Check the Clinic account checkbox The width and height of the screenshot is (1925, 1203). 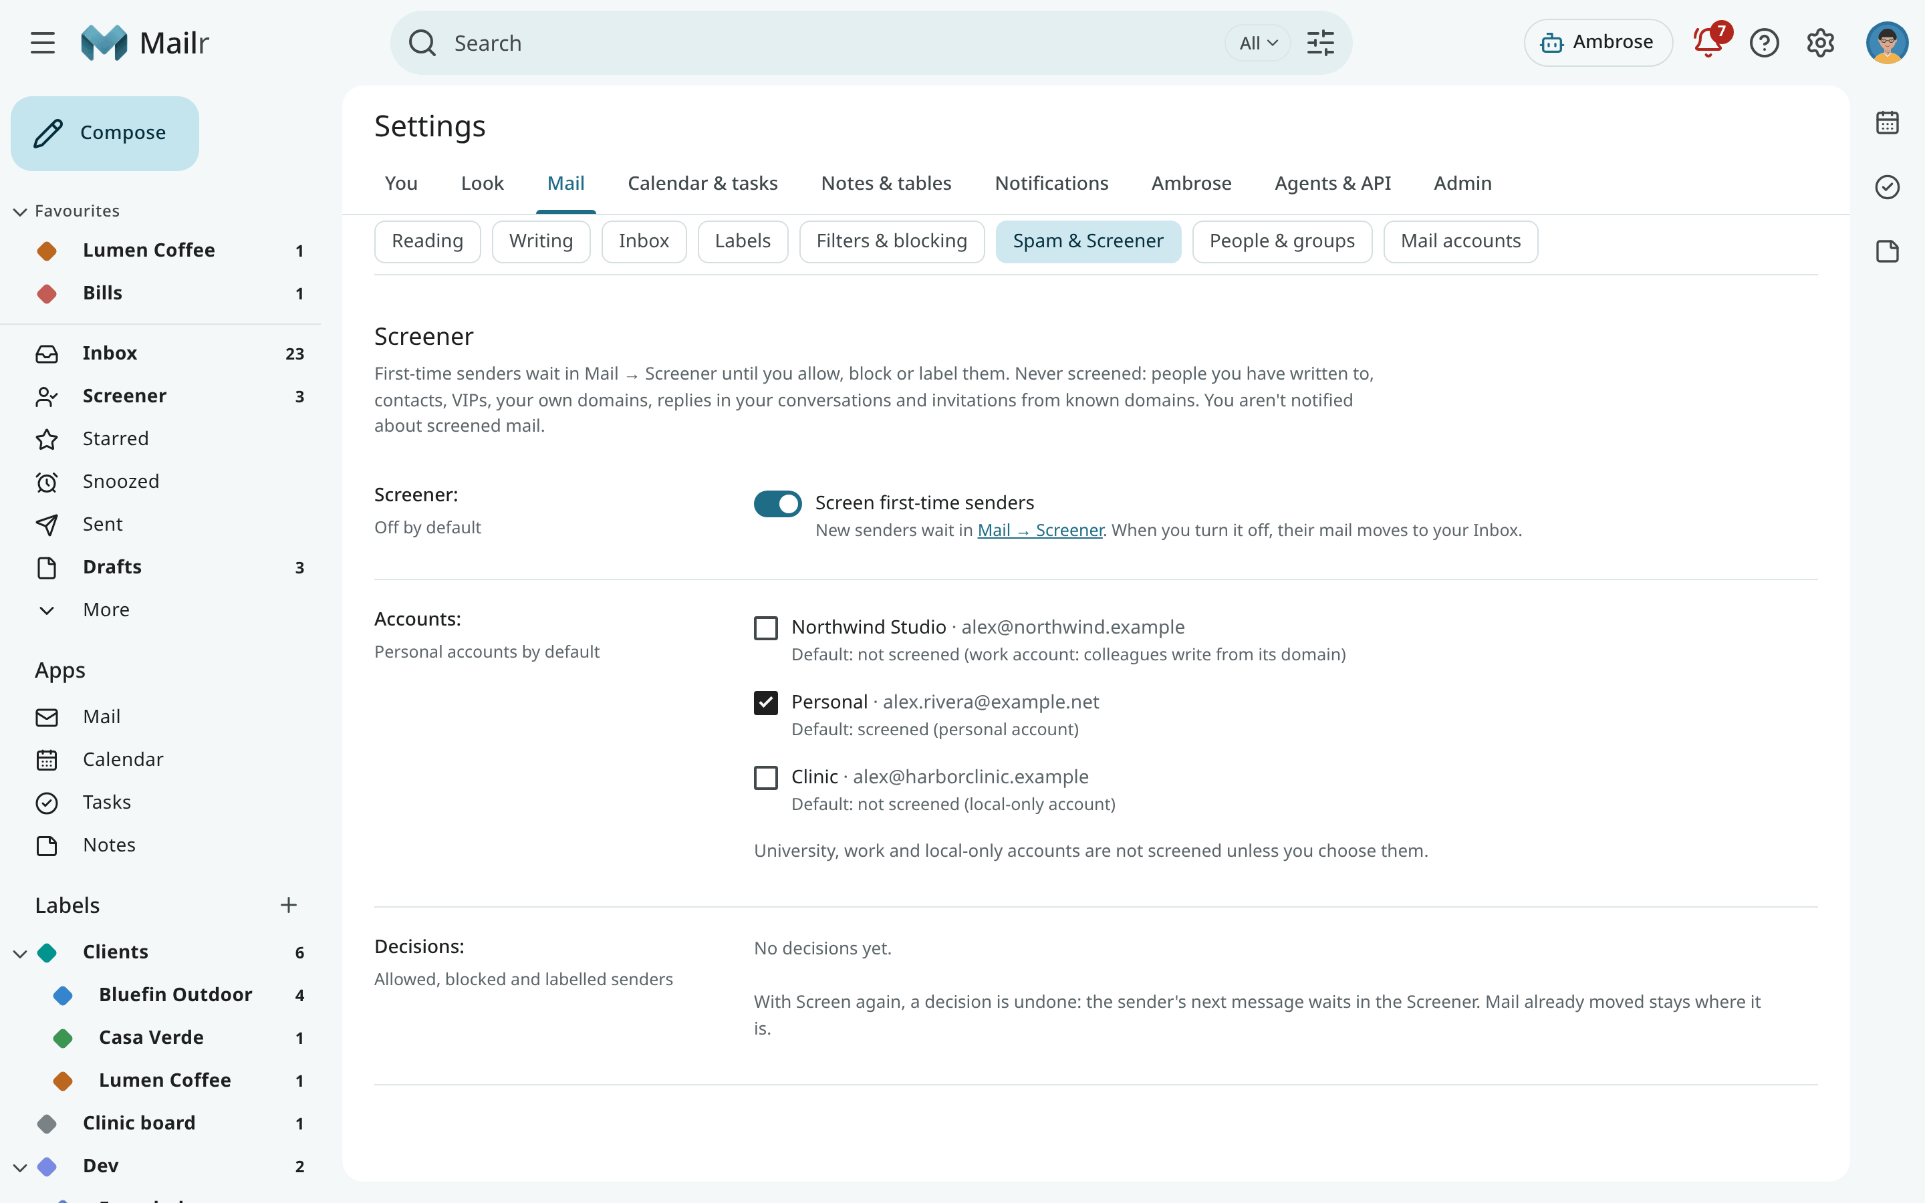(x=765, y=777)
